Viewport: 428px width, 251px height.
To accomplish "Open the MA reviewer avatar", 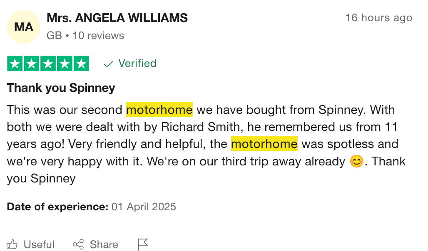I will click(24, 27).
